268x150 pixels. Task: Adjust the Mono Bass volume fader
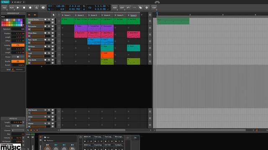coord(41,36)
